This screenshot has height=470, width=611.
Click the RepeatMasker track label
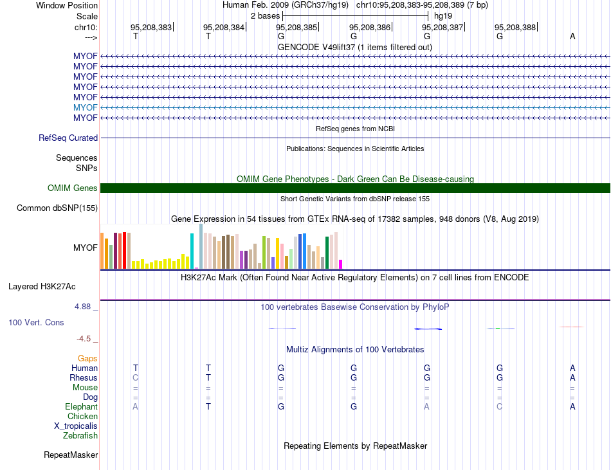(71, 455)
